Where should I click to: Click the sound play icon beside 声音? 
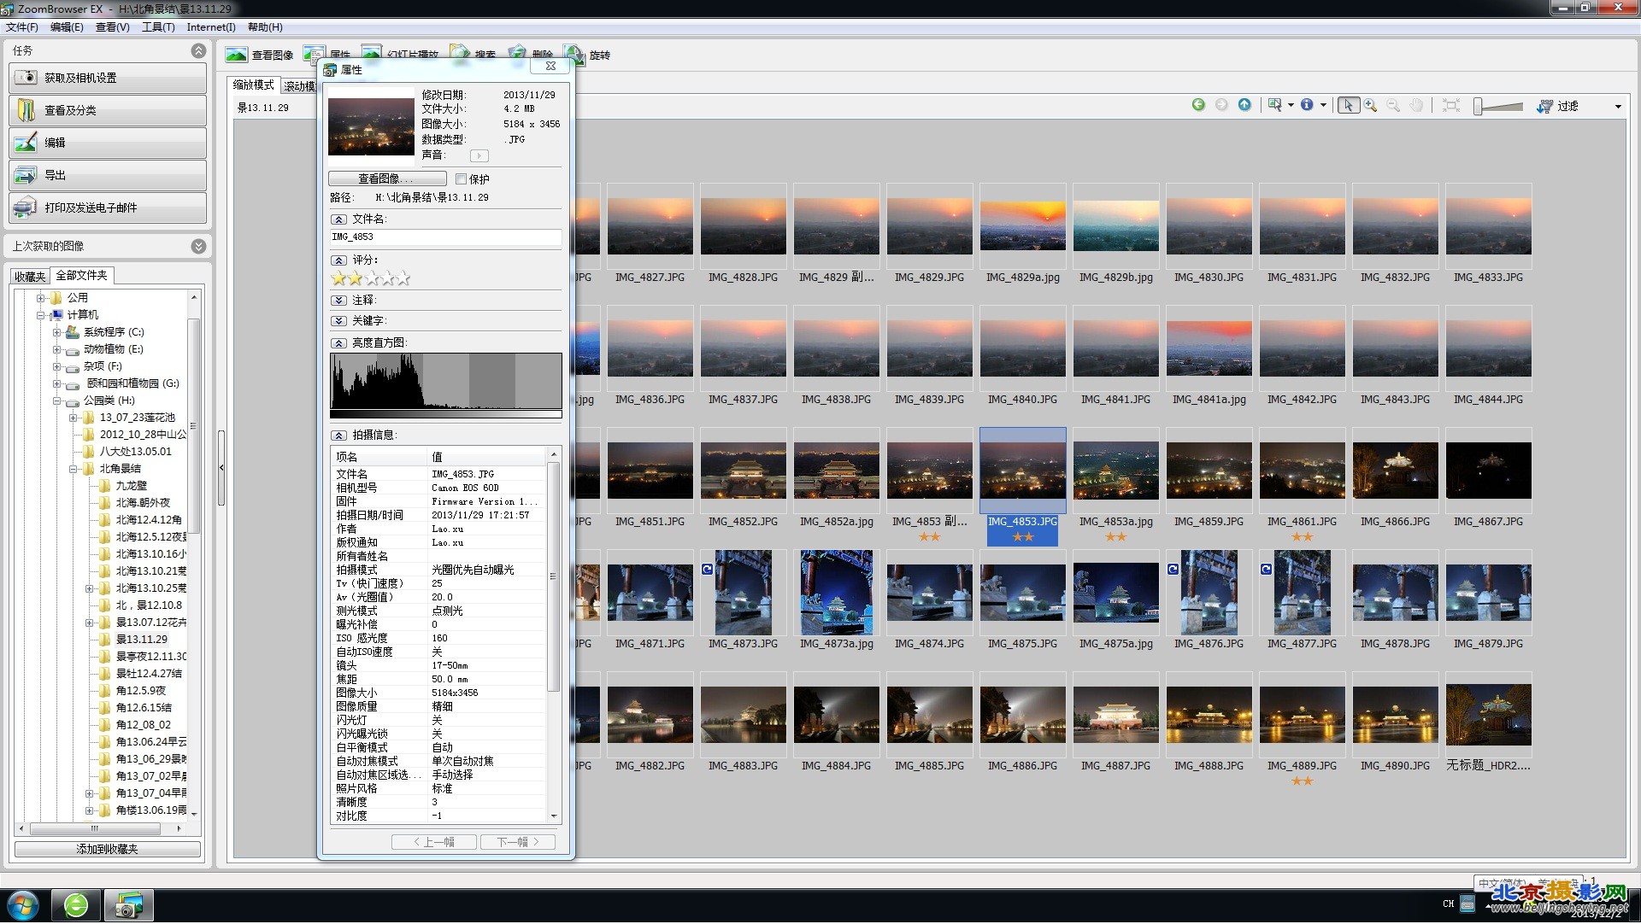click(x=479, y=155)
